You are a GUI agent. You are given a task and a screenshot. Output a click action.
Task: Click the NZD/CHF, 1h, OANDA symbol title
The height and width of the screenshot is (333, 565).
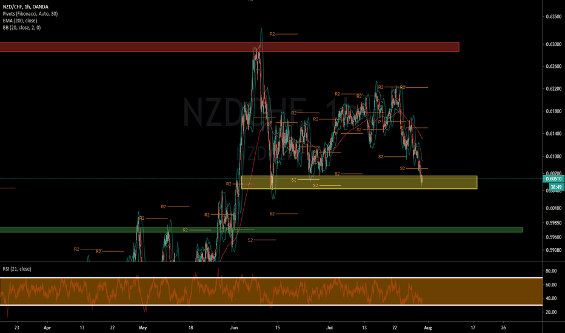point(25,7)
